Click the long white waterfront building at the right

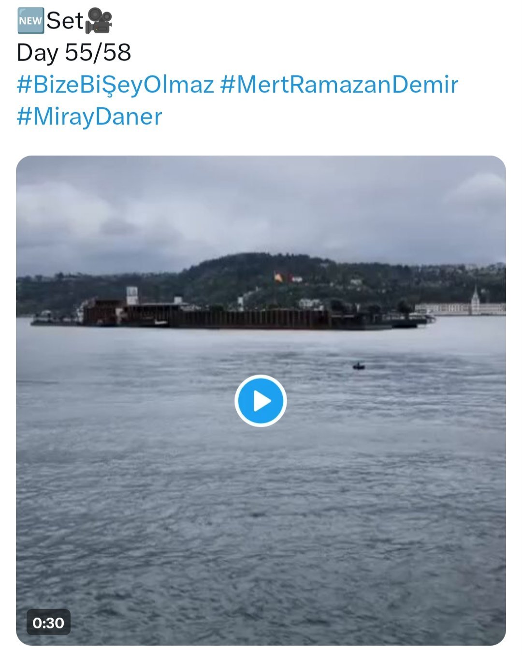[459, 308]
